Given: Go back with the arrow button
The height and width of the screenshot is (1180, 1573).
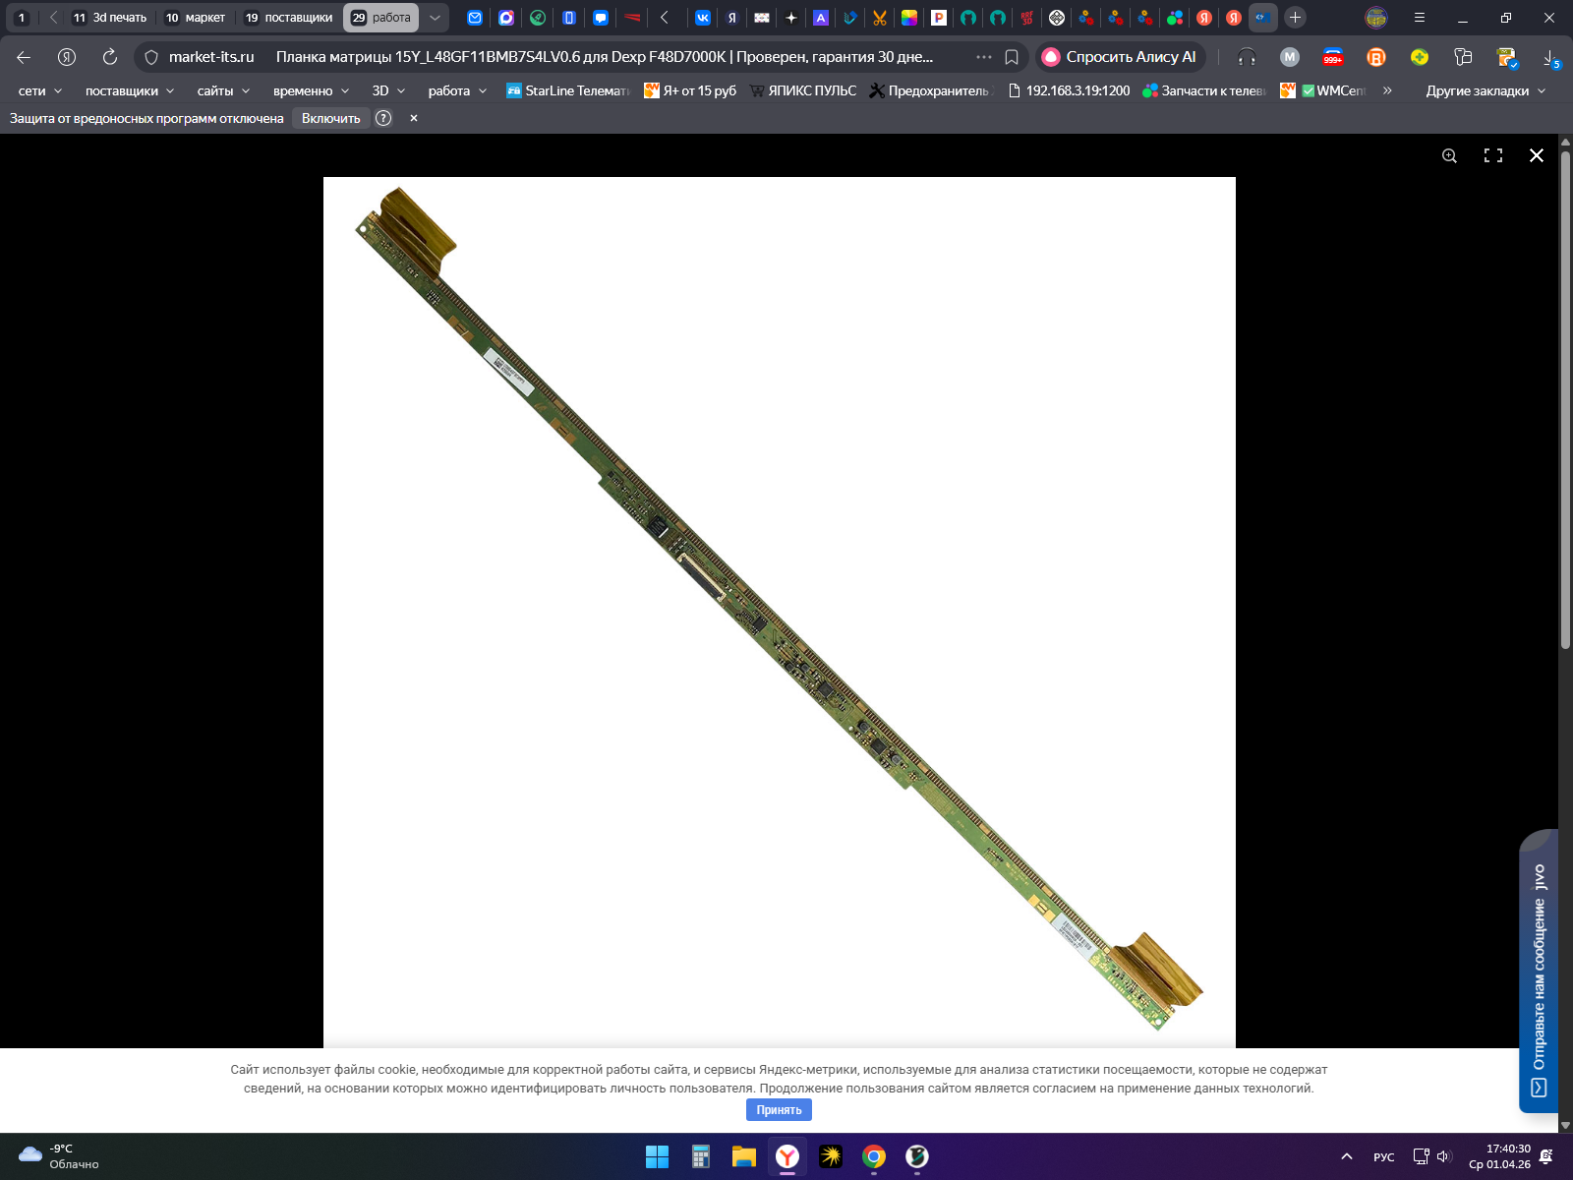Looking at the screenshot, I should click(24, 57).
